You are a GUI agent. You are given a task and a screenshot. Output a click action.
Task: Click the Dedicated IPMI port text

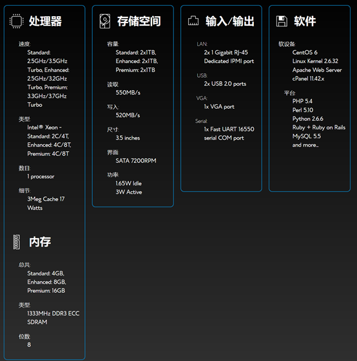[x=229, y=61]
